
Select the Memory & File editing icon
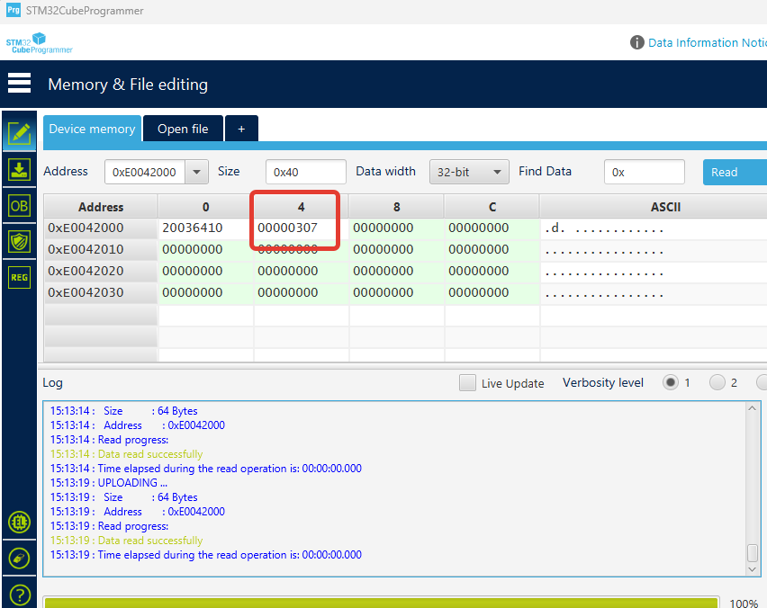[x=19, y=133]
